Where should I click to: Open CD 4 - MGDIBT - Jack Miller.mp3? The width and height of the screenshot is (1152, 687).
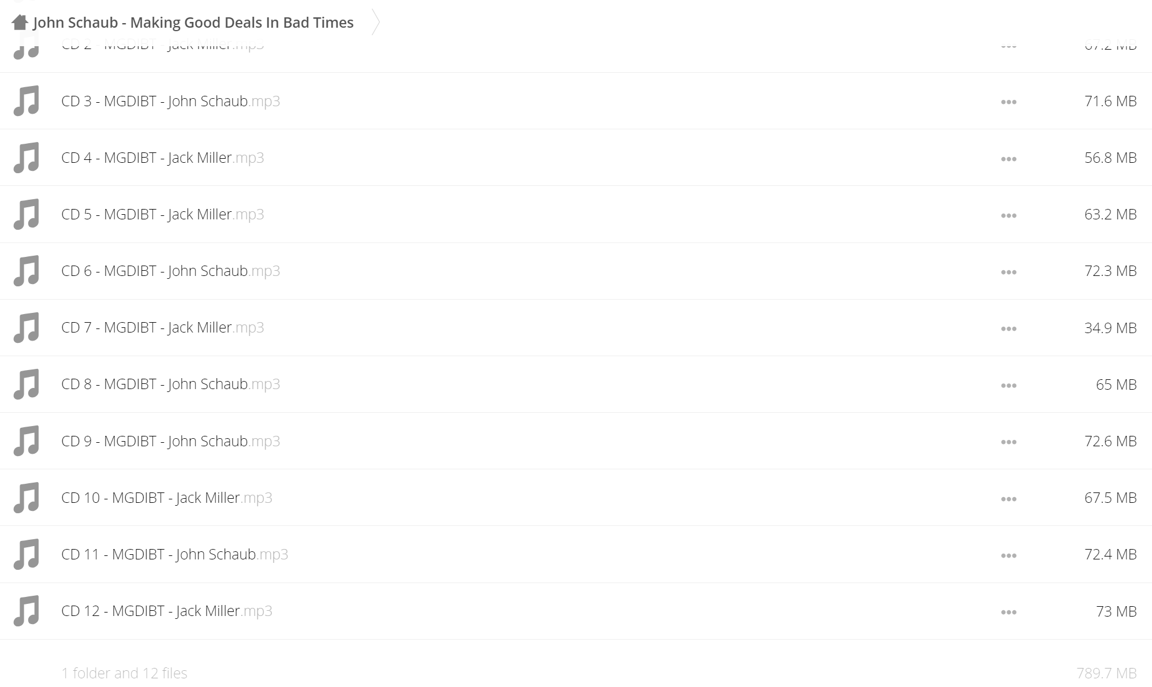(163, 158)
